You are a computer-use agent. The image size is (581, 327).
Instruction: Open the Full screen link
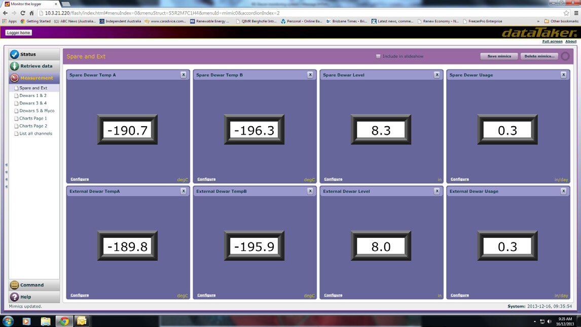[552, 42]
